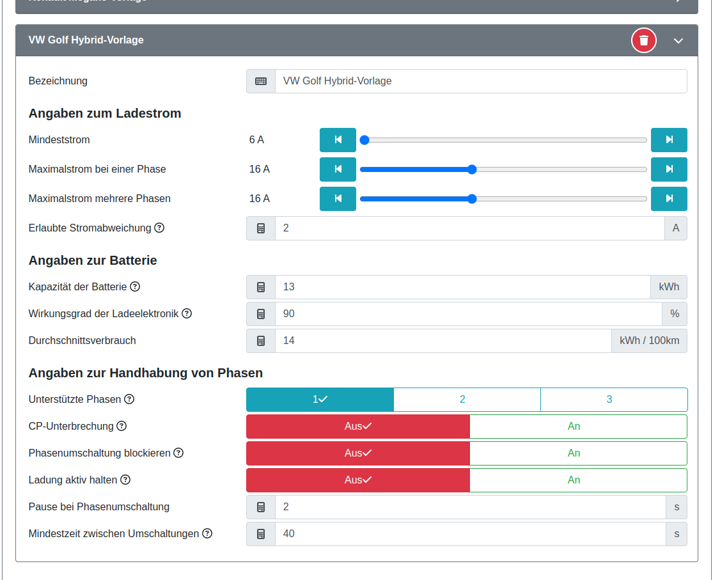This screenshot has height=580, width=713.
Task: Adjust the Maximalstrom mehrere Phasen slider
Action: click(503, 199)
